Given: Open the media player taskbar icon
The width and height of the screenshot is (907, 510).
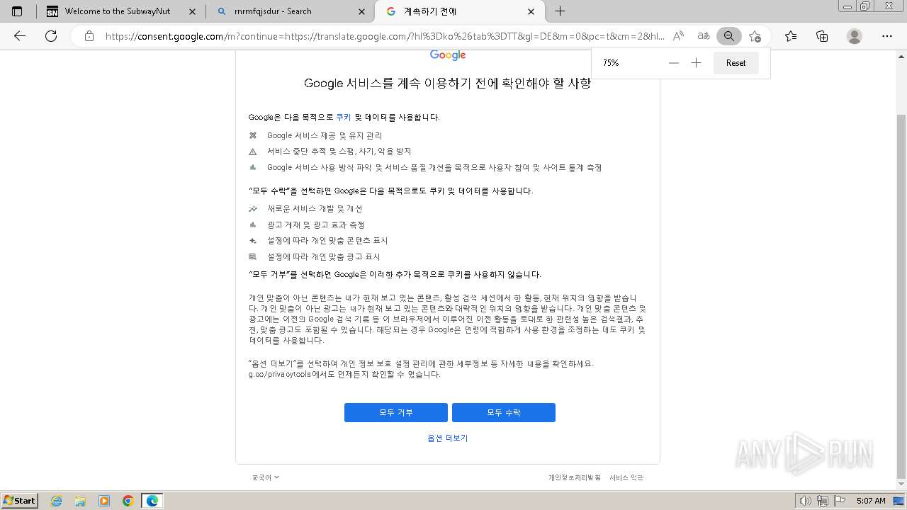Looking at the screenshot, I should point(104,501).
